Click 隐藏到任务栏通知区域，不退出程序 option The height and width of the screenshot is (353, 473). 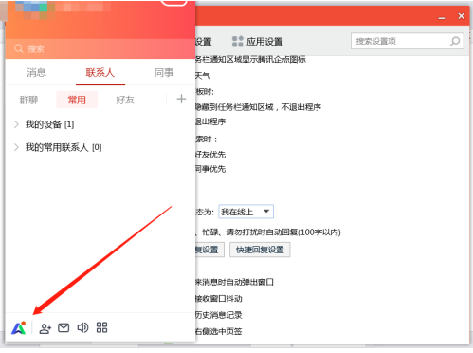(x=258, y=107)
